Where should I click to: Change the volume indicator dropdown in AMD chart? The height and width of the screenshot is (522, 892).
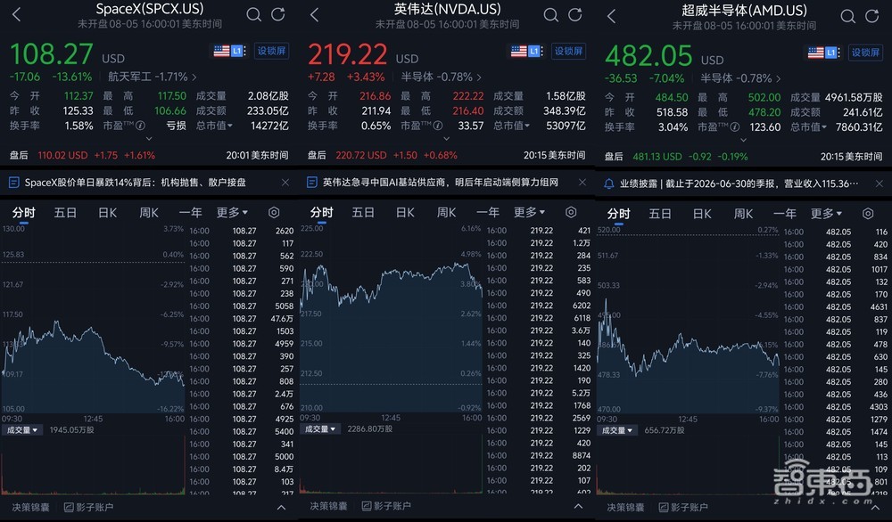click(x=616, y=430)
